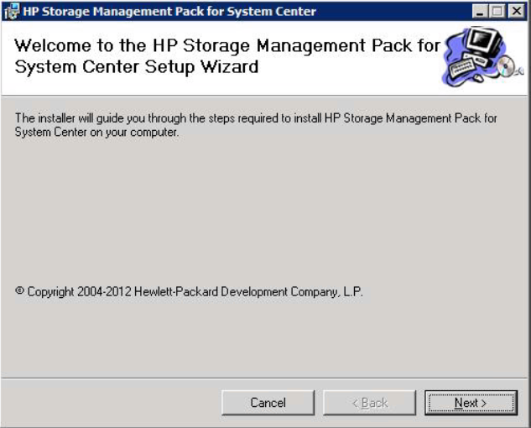Click the word "for" beside the setup graphic
This screenshot has width=531, height=428.
pyautogui.click(x=429, y=45)
